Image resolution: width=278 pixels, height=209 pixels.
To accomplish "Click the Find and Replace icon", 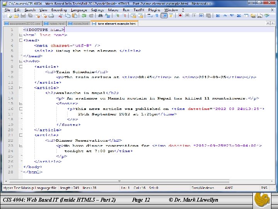I will click(108, 16).
